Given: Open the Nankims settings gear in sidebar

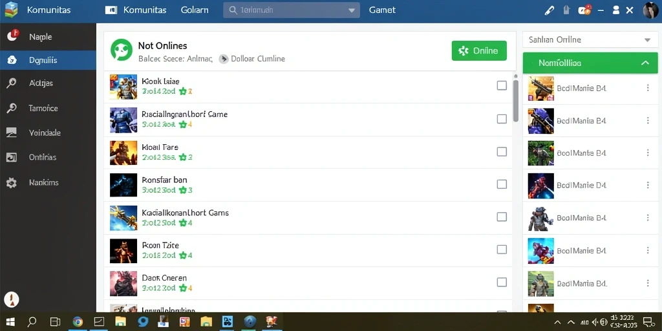Looking at the screenshot, I should 12,183.
